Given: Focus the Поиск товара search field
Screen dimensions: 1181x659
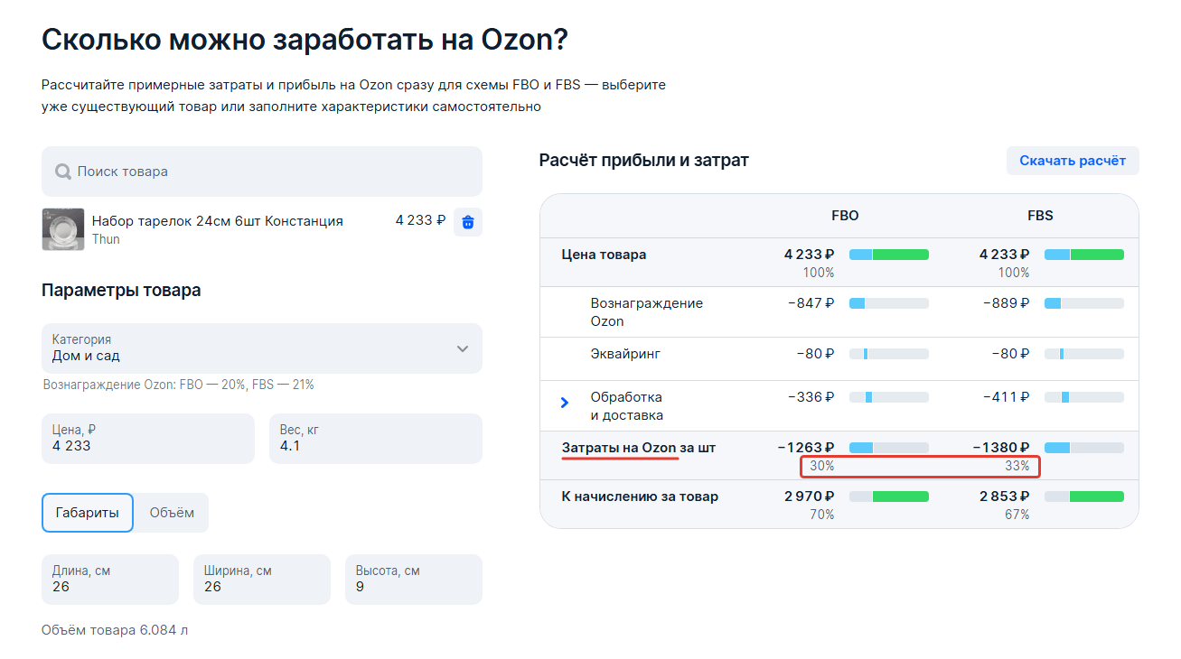Looking at the screenshot, I should (271, 172).
